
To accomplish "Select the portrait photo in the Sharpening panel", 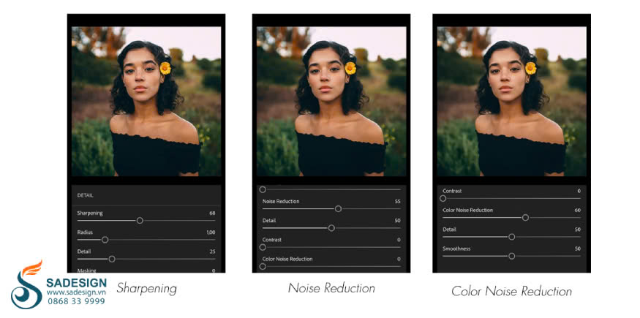I will click(x=146, y=102).
